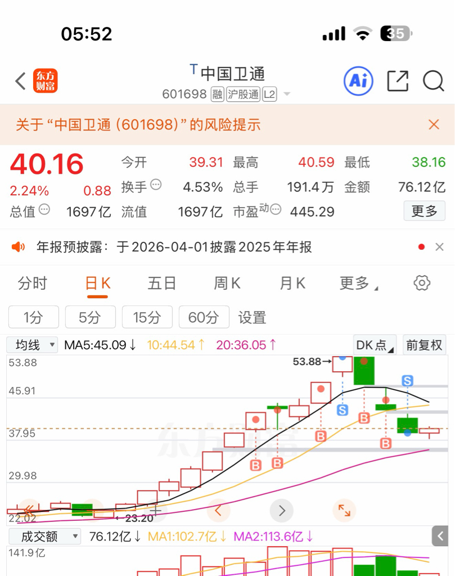Tap the 20:36.05 moving average value

tap(246, 345)
